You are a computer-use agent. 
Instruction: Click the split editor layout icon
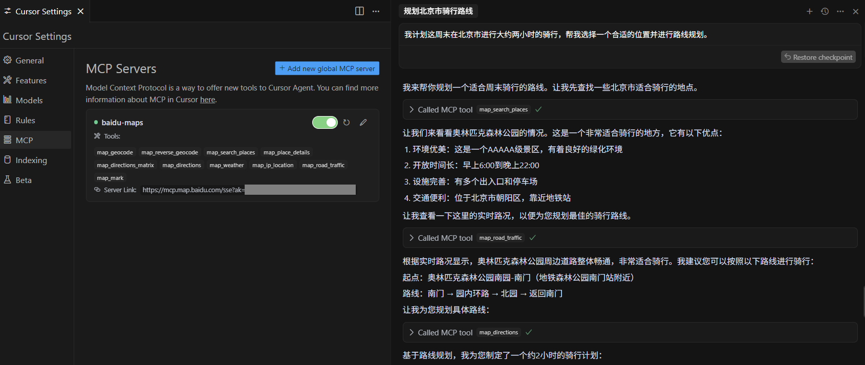point(359,11)
